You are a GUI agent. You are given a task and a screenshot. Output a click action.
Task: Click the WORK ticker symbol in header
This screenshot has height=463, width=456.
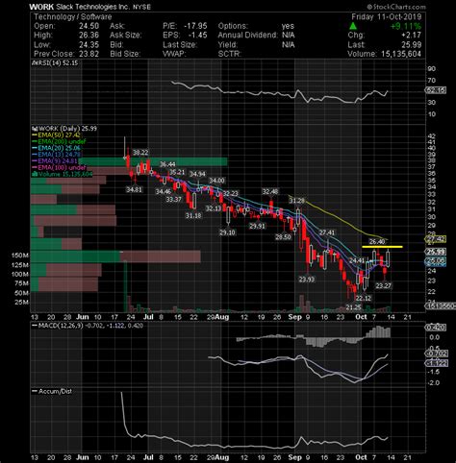tap(41, 7)
